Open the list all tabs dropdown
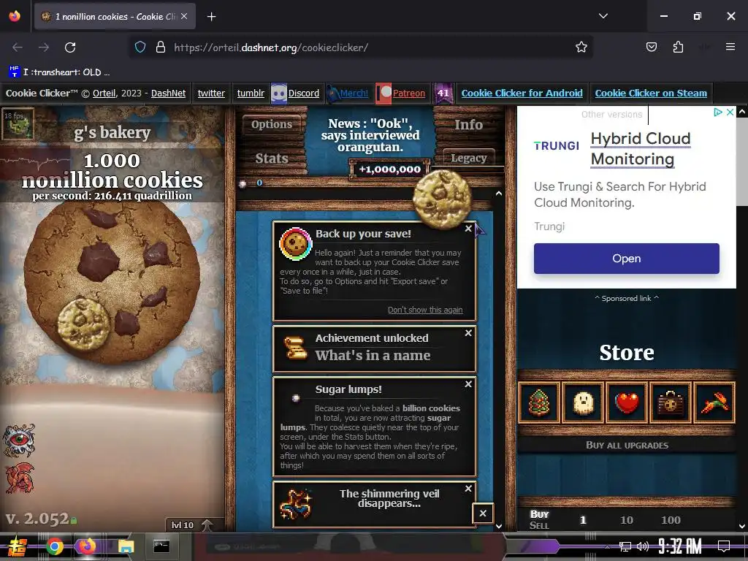Screen dimensions: 748x561 (603, 16)
